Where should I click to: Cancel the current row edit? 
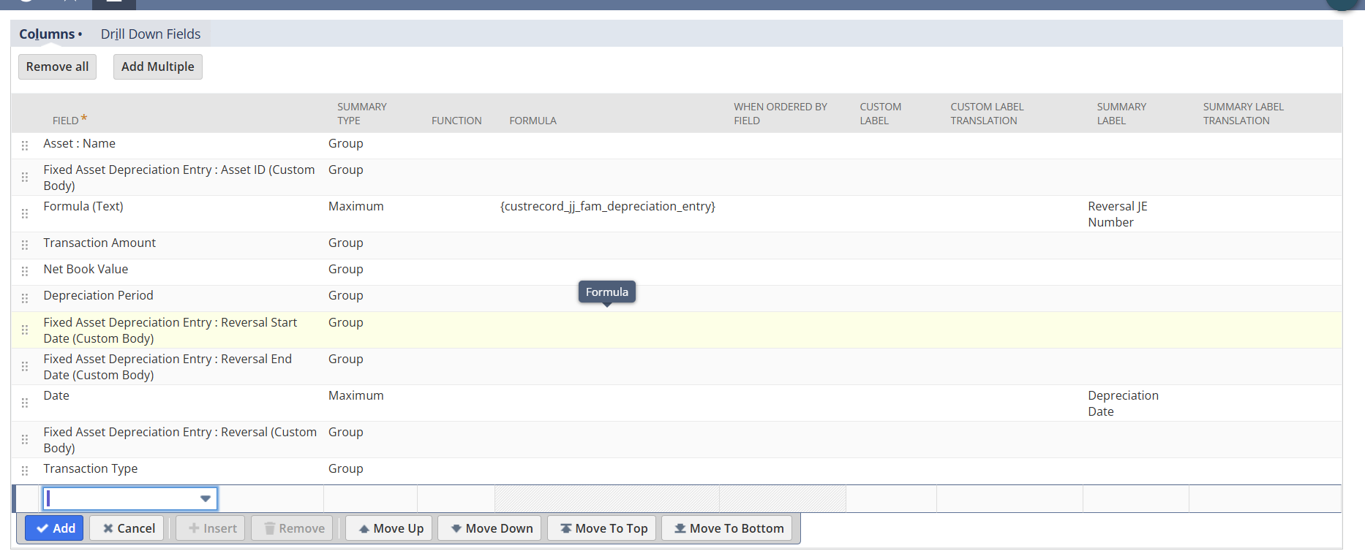tap(127, 528)
